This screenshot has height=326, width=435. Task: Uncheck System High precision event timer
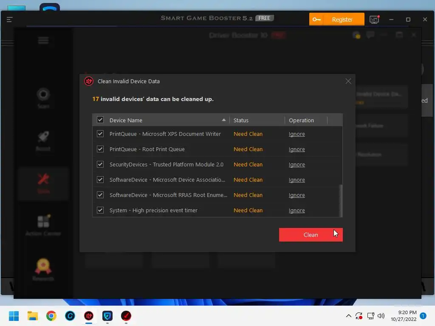pos(100,210)
